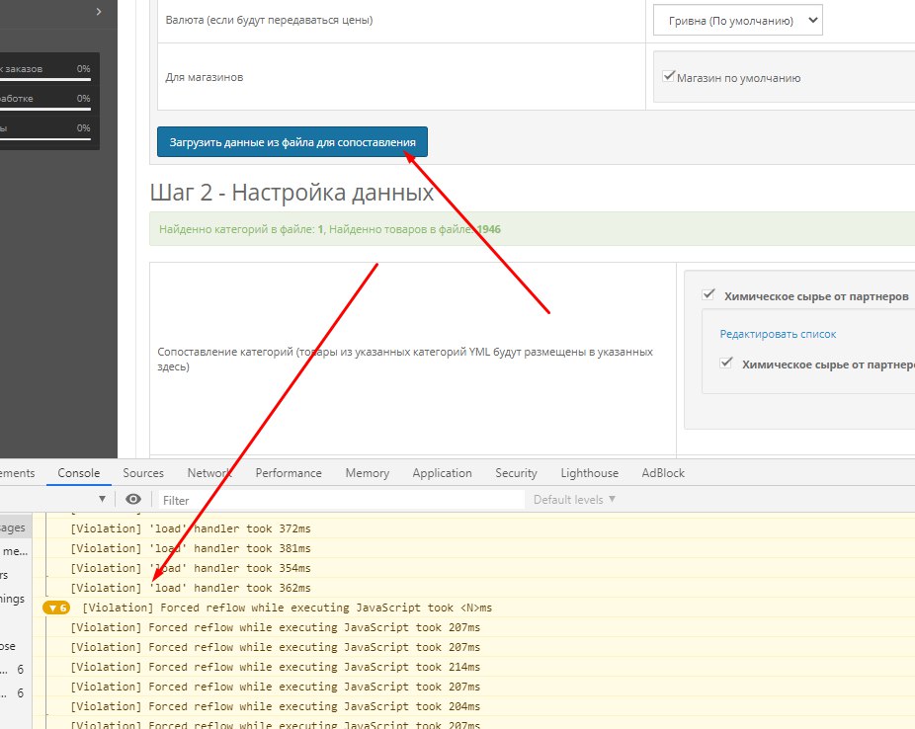Click the Forced reflow took 214ms message
The height and width of the screenshot is (729, 915).
275,667
